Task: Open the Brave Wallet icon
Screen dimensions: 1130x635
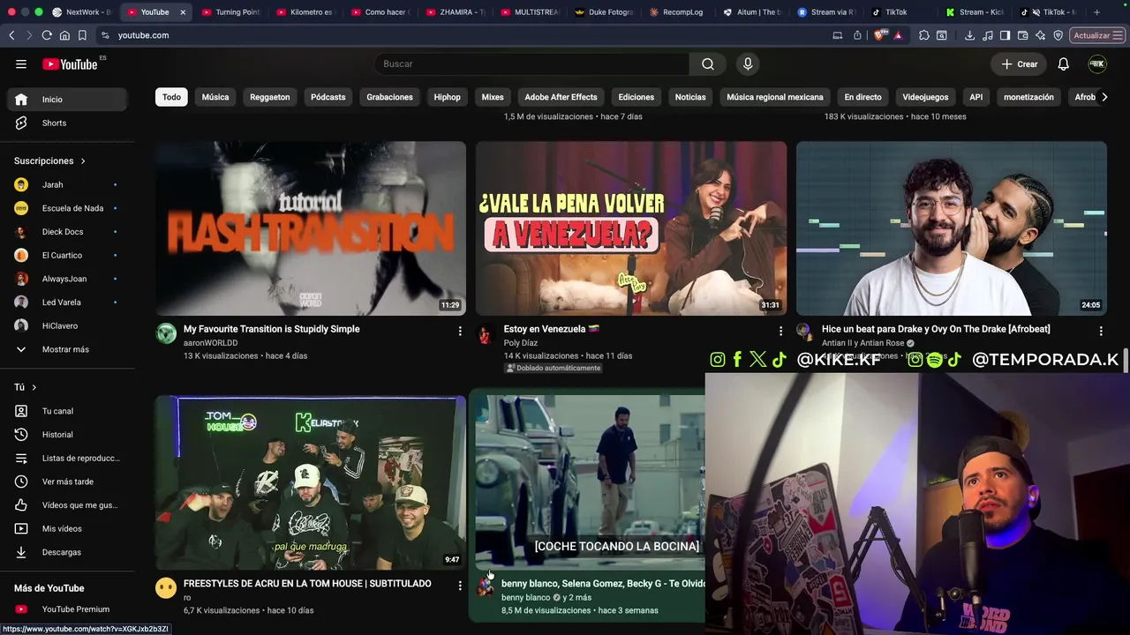Action: [1023, 35]
